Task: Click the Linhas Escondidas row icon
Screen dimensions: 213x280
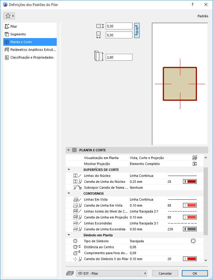Action: pyautogui.click(x=77, y=223)
